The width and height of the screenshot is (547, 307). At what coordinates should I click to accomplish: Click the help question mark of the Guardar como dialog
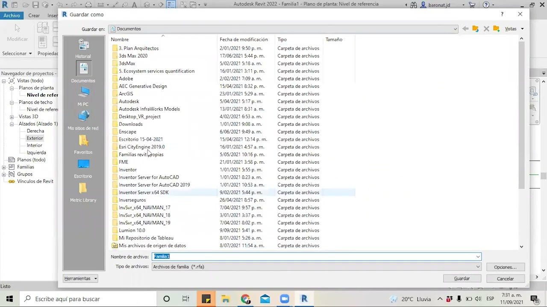502,14
